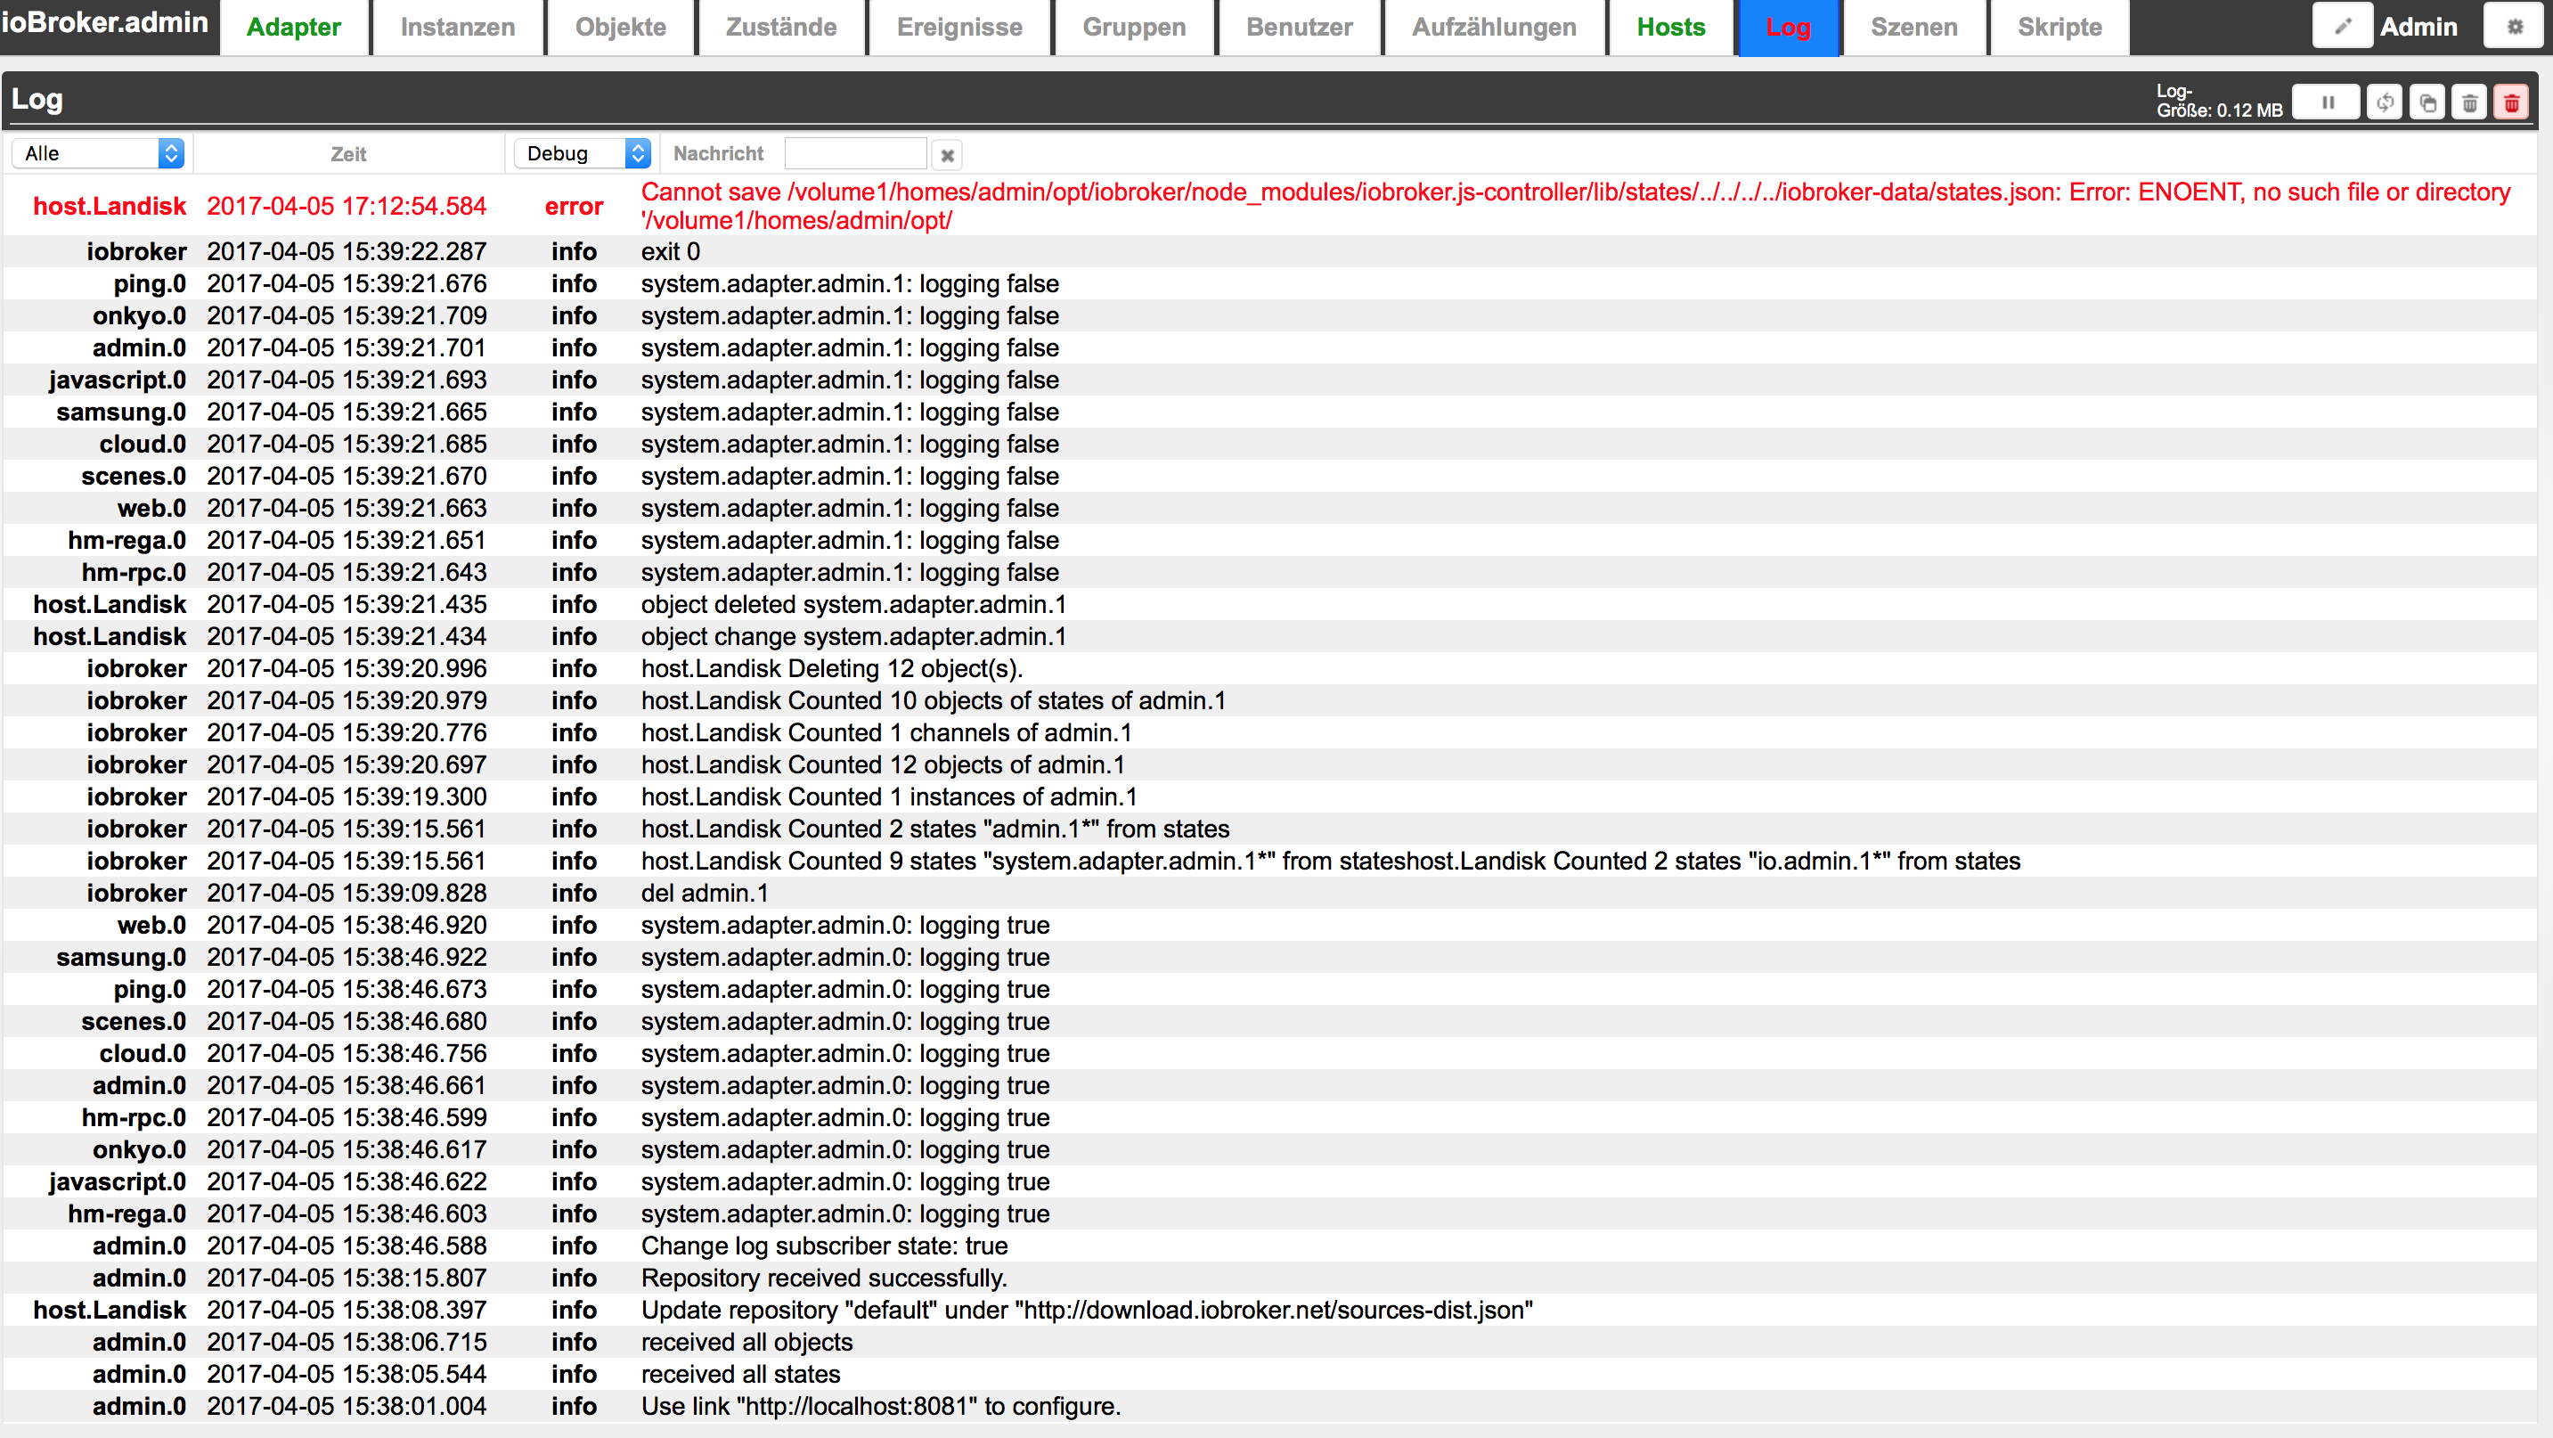Click the refresh log icon

[x=2384, y=102]
